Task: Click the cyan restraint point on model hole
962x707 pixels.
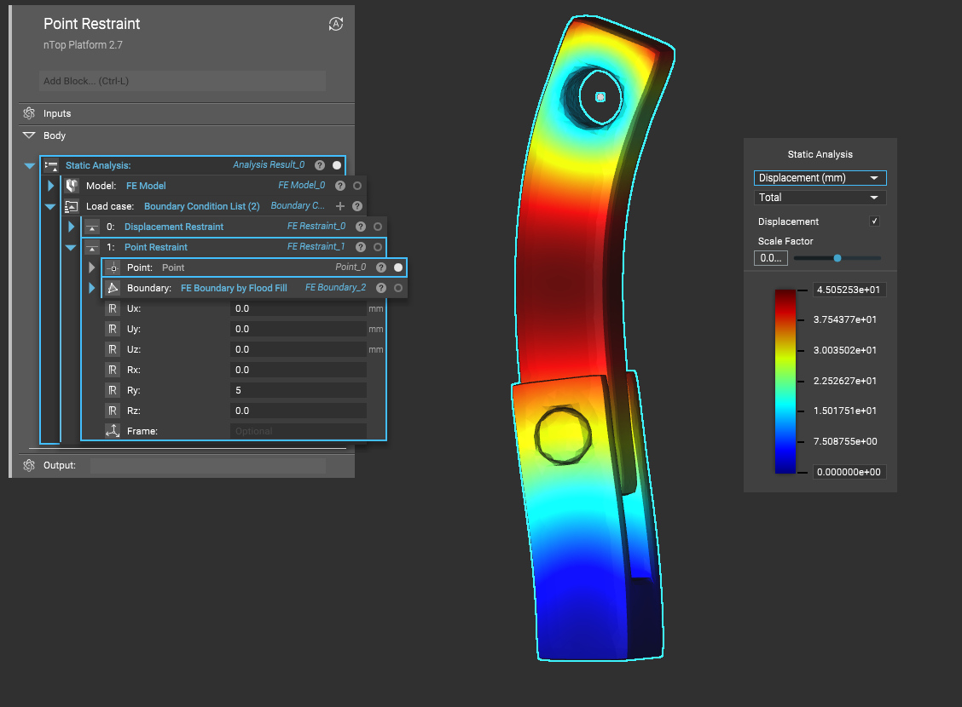Action: pos(600,97)
